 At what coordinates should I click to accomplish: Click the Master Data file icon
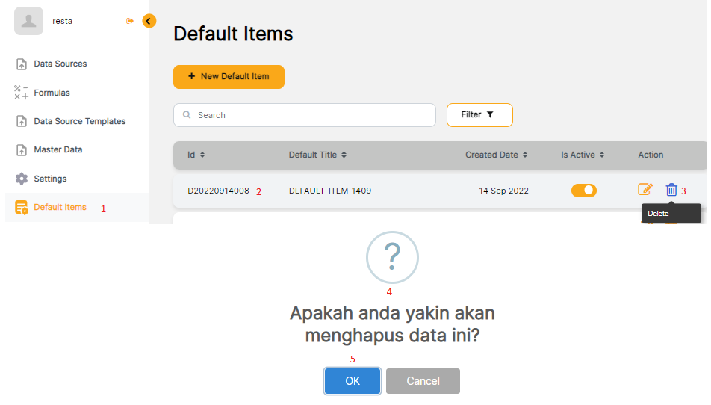22,150
